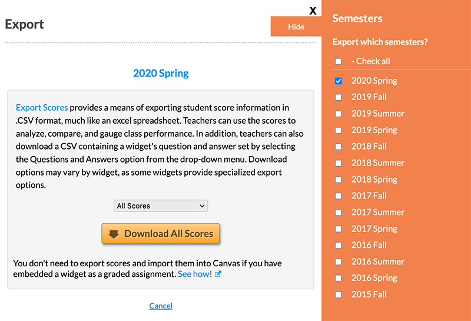Check the 2016 Summer checkbox

tap(338, 262)
